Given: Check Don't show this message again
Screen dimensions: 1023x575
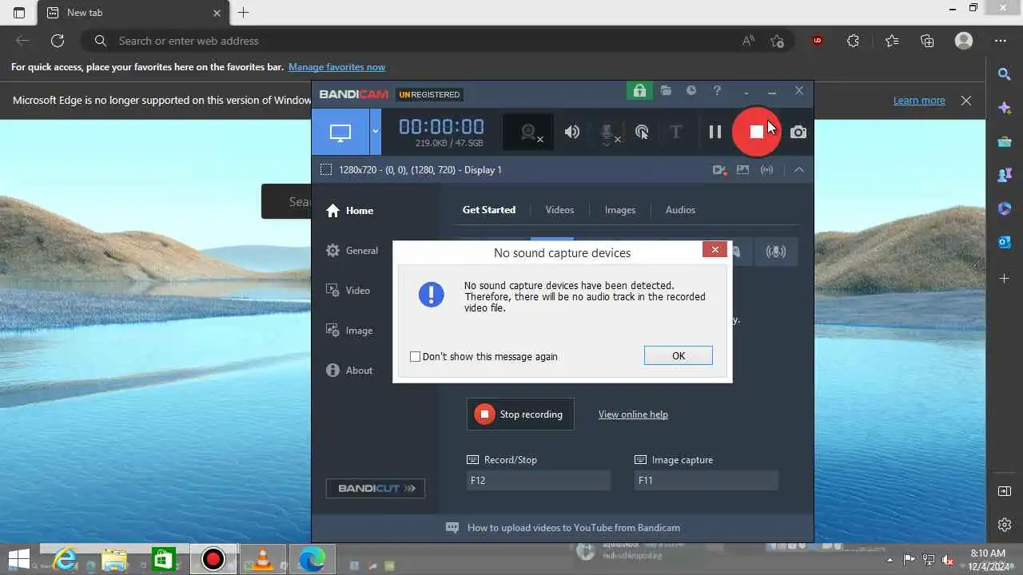Looking at the screenshot, I should (416, 357).
